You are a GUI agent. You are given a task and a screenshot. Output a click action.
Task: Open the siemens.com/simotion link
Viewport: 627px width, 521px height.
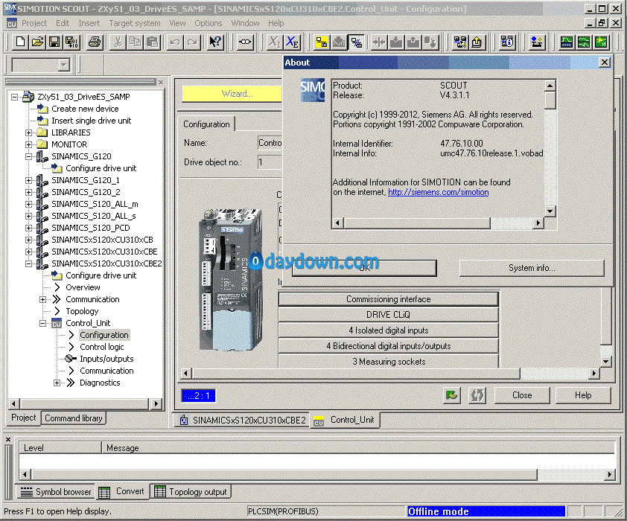(439, 192)
